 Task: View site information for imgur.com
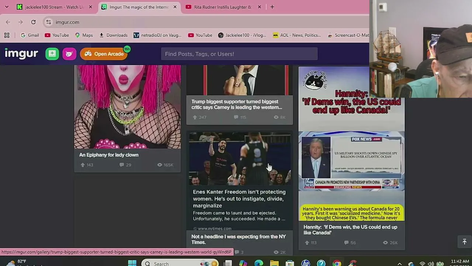click(48, 22)
